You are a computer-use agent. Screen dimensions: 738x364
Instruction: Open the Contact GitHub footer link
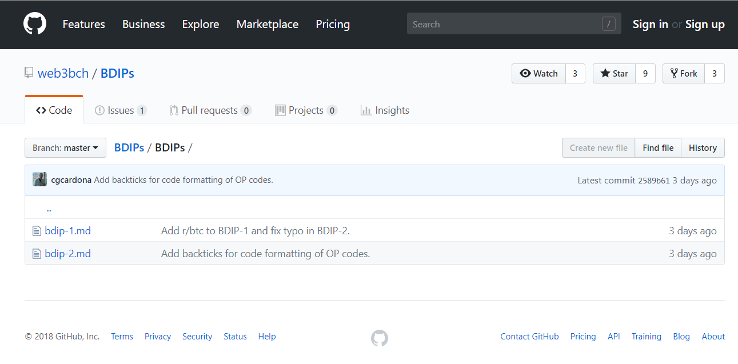tap(529, 337)
